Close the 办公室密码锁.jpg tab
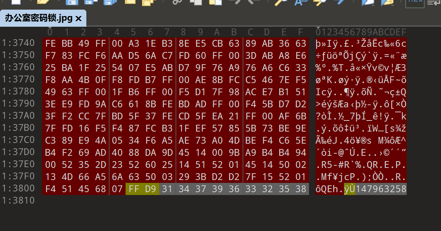 click(x=79, y=19)
